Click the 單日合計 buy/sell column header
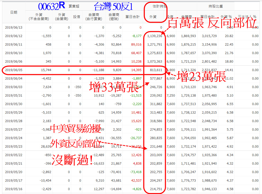Viewport: 262px width, 194px height. click(x=133, y=17)
